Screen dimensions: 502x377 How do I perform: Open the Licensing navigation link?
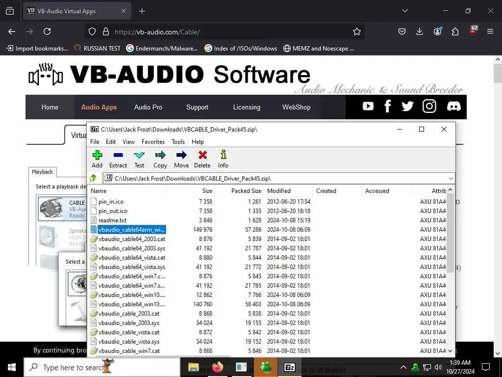click(x=247, y=107)
